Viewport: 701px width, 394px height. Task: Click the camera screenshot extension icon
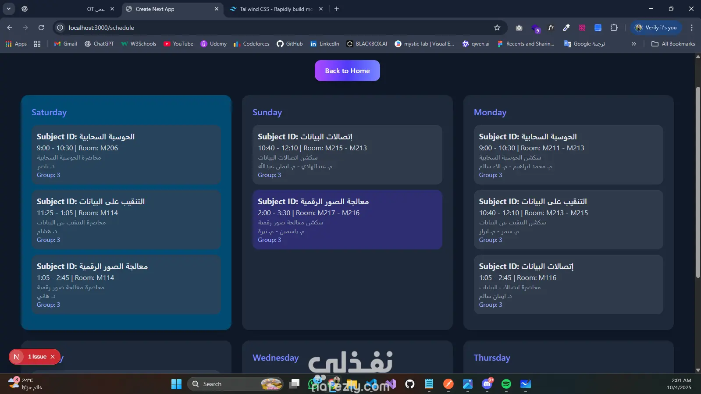tap(519, 28)
